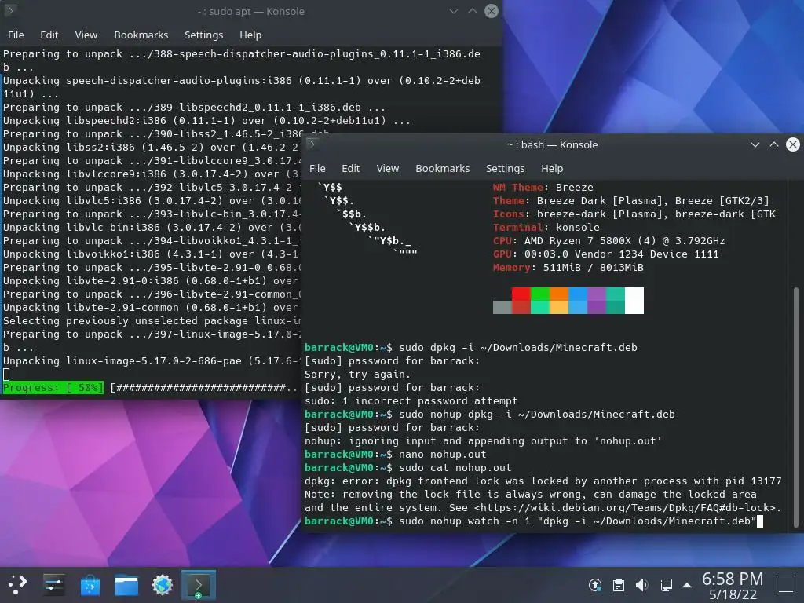Open the KDE application launcher

coord(17,584)
